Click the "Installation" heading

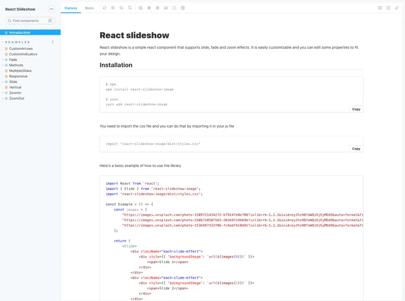[116, 65]
